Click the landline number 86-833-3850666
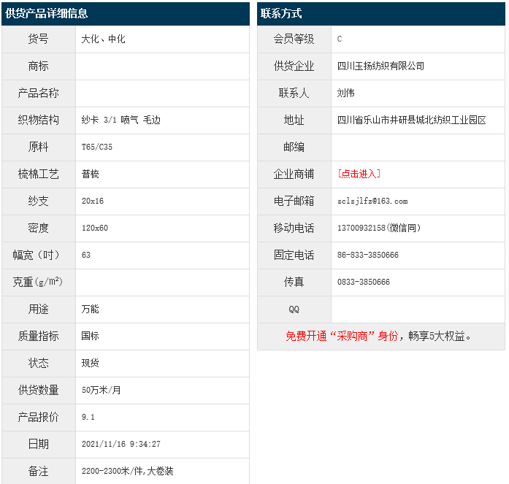 pos(368,255)
